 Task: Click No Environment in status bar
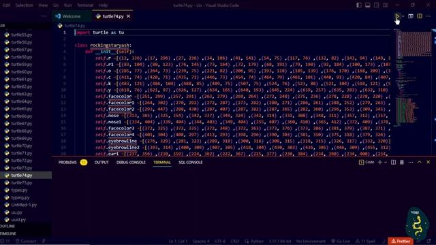[311, 241]
